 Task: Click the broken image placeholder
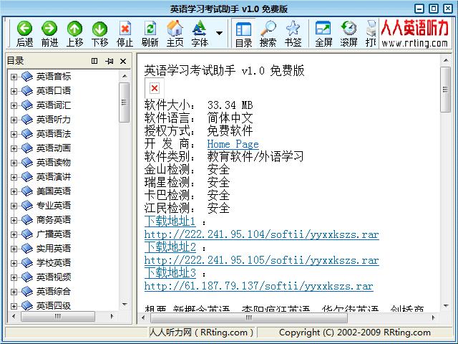click(155, 87)
